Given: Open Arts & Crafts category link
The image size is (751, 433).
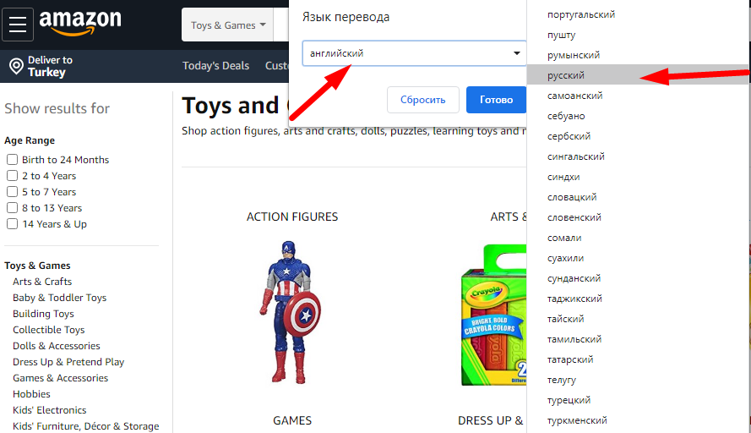Looking at the screenshot, I should 42,282.
